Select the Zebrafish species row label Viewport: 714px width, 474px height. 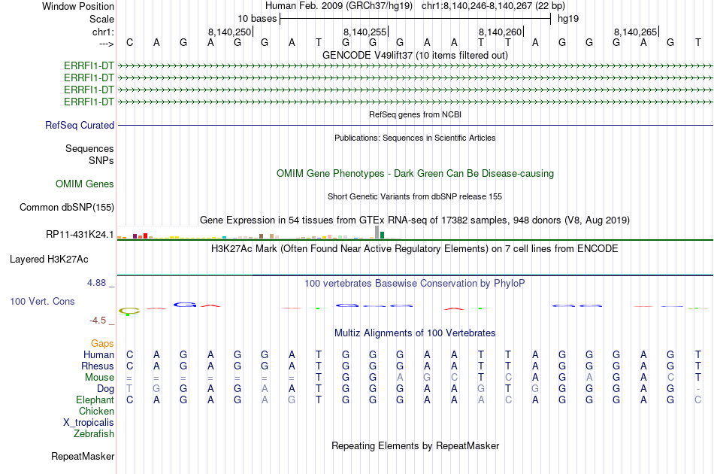[x=94, y=433]
